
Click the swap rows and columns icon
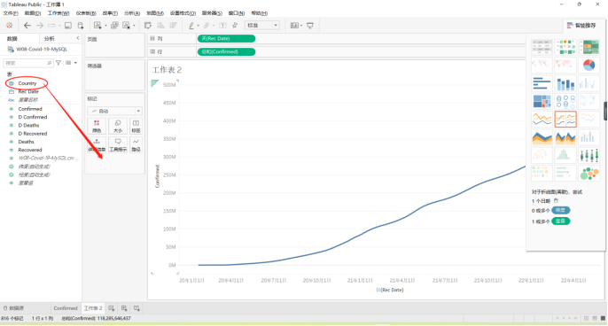pos(148,26)
